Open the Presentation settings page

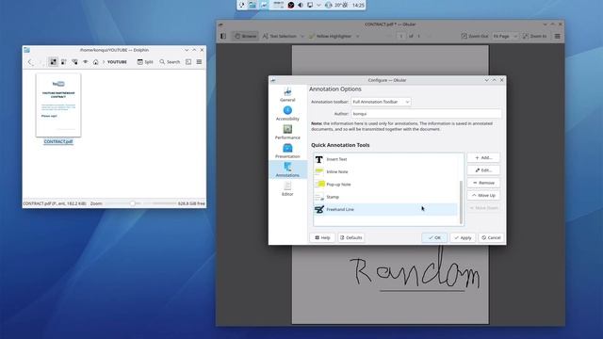(x=287, y=151)
